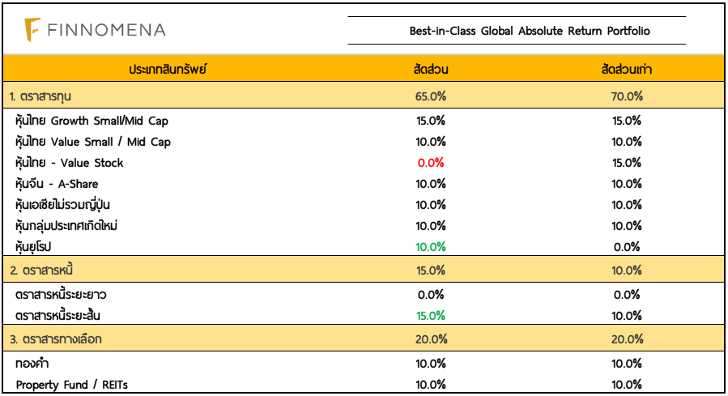Select the Best-in-Class Global Absolute Return Portfolio title
This screenshot has width=728, height=396.
530,31
